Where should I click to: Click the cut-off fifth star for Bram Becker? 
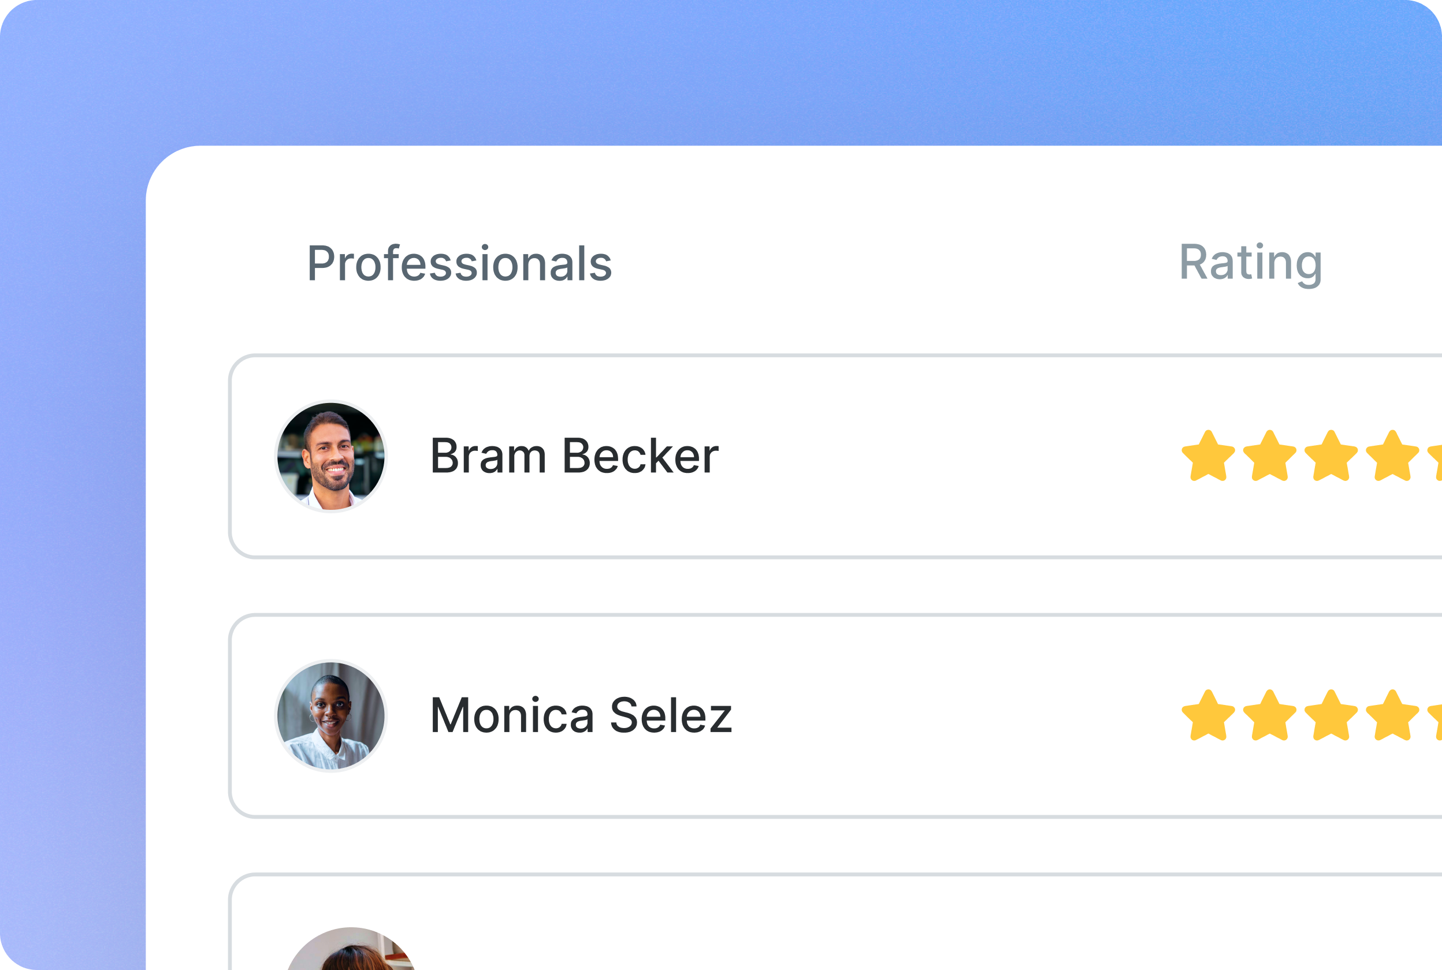click(x=1435, y=461)
